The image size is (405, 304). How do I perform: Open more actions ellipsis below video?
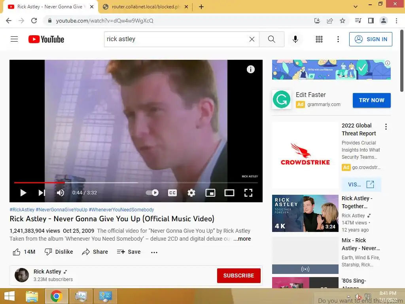(x=154, y=252)
